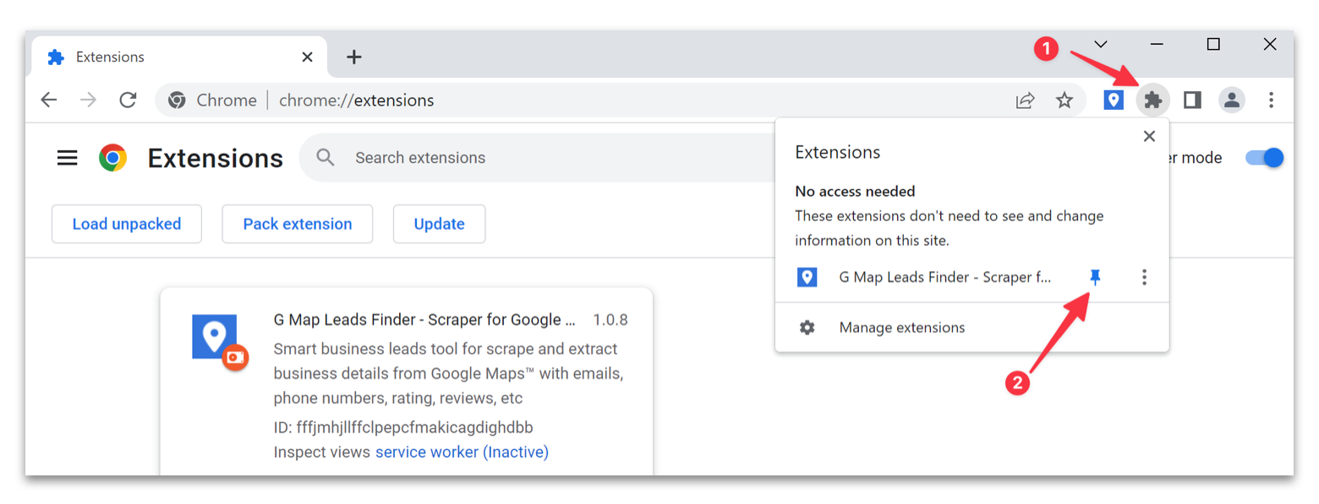Bookmark this page with the star icon
Viewport: 1319px width, 504px height.
(1065, 100)
